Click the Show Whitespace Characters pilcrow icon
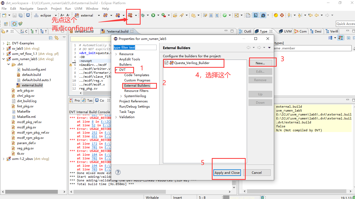Viewport: 355px width, 199px height. coord(217,15)
